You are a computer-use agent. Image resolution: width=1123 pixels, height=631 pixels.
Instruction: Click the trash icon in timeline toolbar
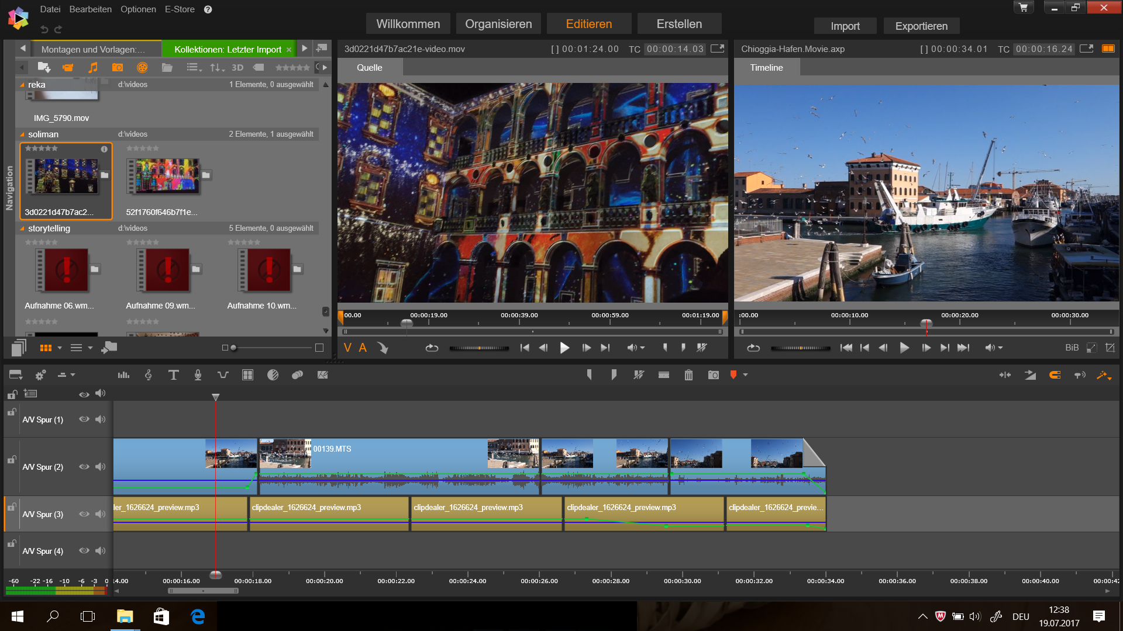pos(688,375)
